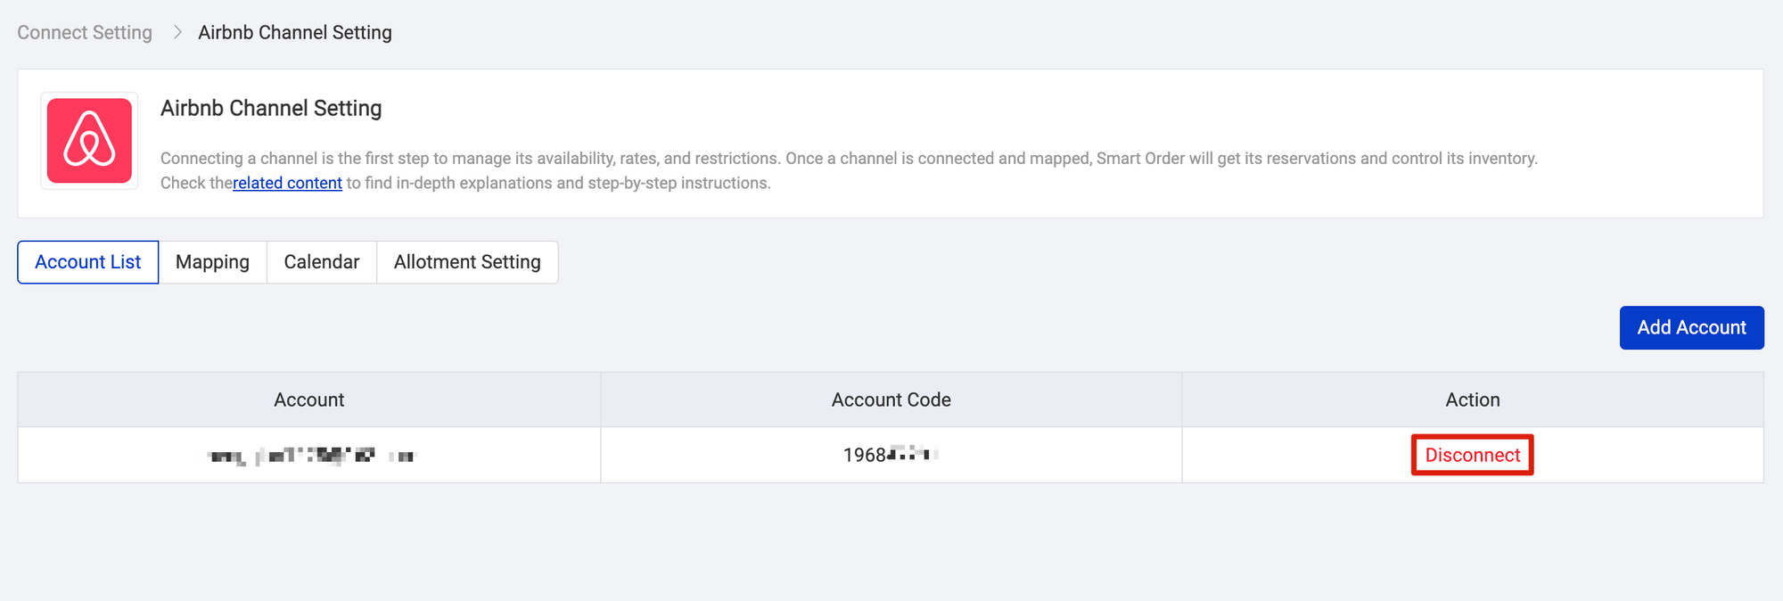Select the account code starting with 1968

(x=890, y=455)
